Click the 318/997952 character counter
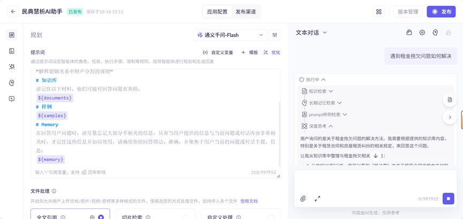463x219 pixels. tap(263, 172)
